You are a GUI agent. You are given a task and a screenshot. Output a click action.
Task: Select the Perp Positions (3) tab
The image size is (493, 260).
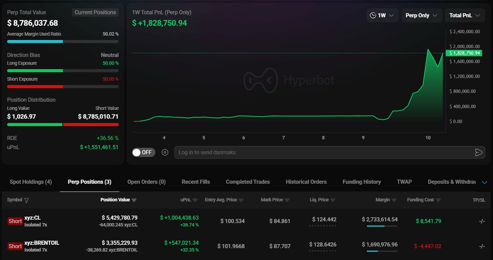(90, 182)
